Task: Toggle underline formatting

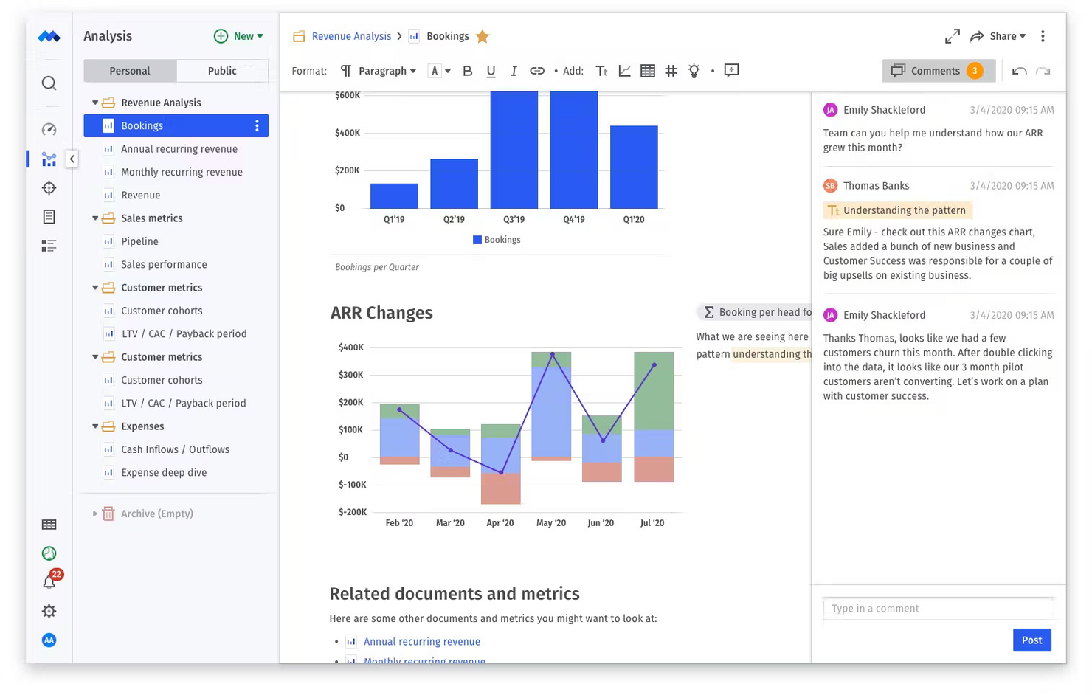Action: coord(490,71)
